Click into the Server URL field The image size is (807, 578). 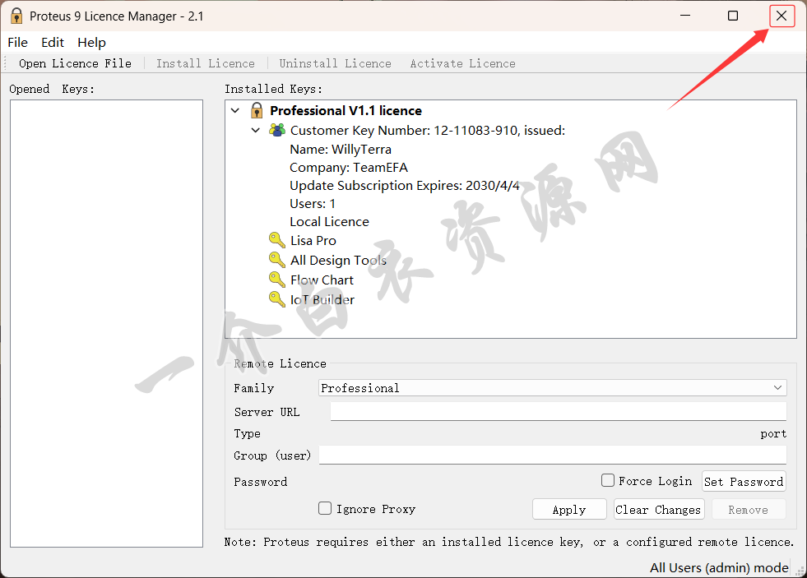[x=559, y=411]
